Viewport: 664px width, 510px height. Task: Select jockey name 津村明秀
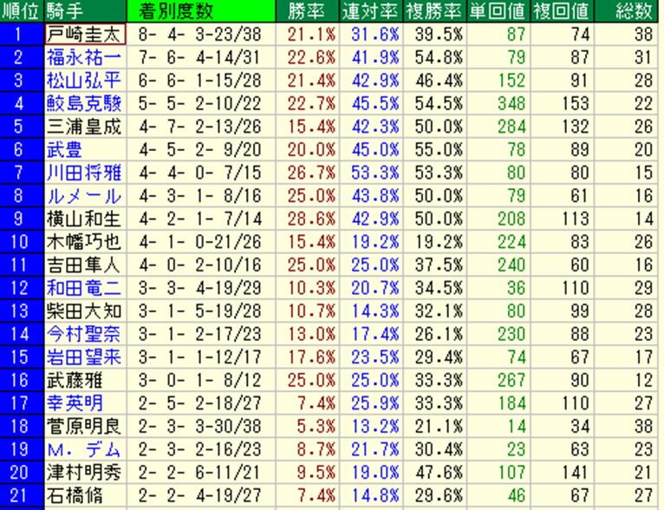(x=84, y=473)
